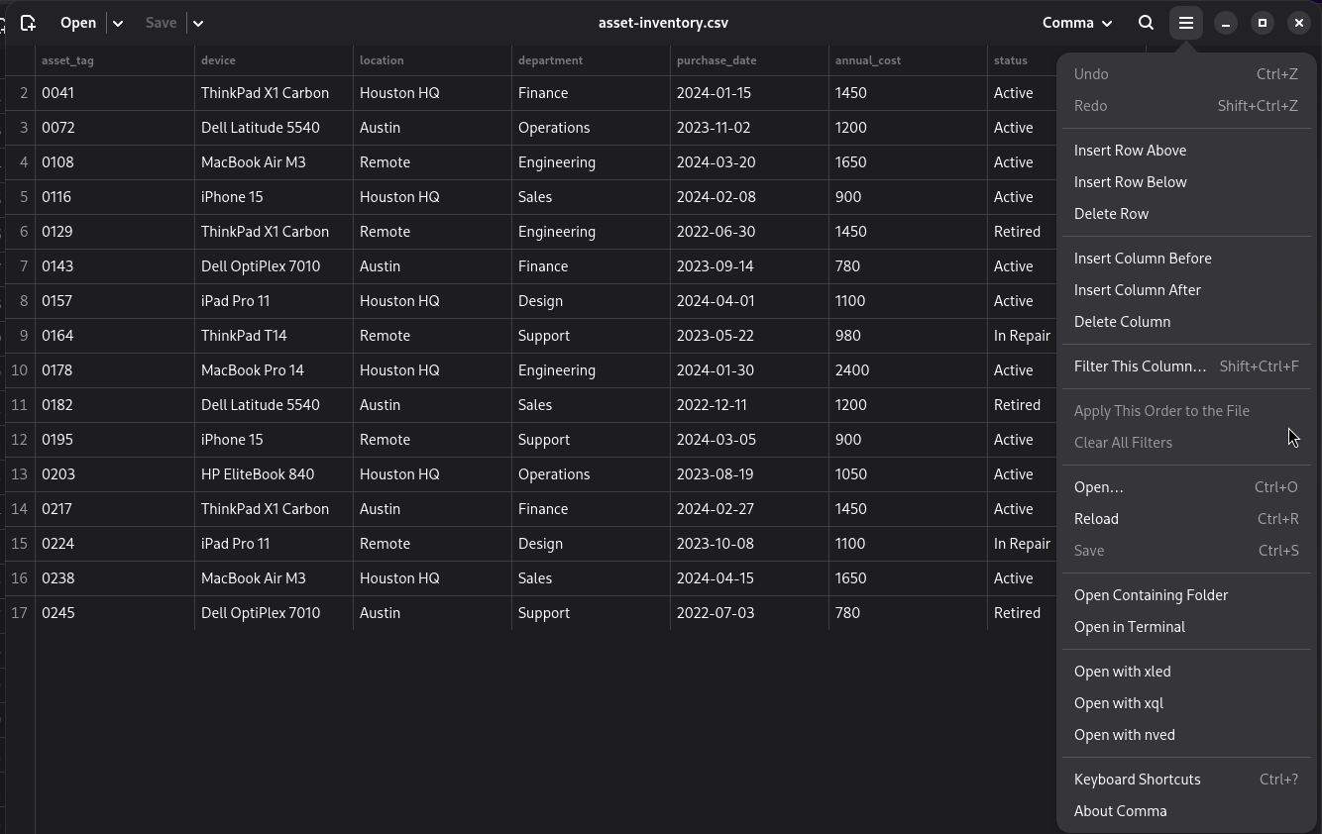Screen dimensions: 1322x834
Task: Select cell with asset tag 0041
Action: click(x=115, y=93)
